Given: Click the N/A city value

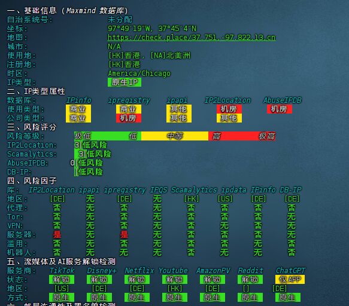Looking at the screenshot, I should 114,47.
